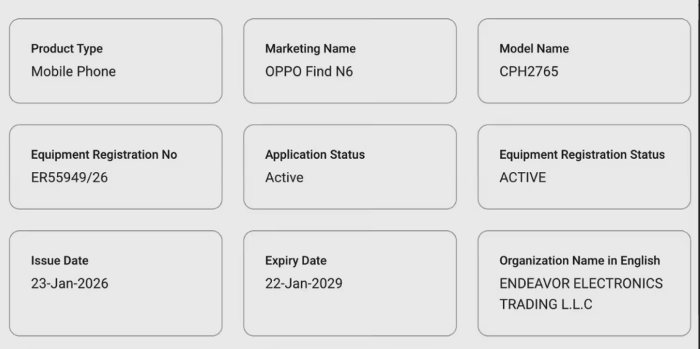Click the Issue Date label

tap(59, 261)
